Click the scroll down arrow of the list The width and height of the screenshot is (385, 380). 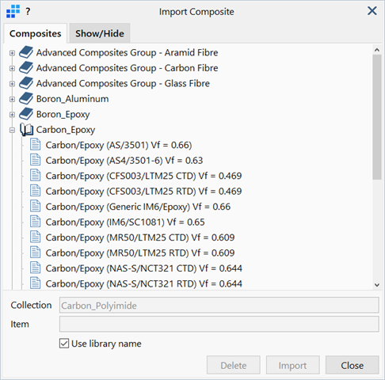coord(377,285)
